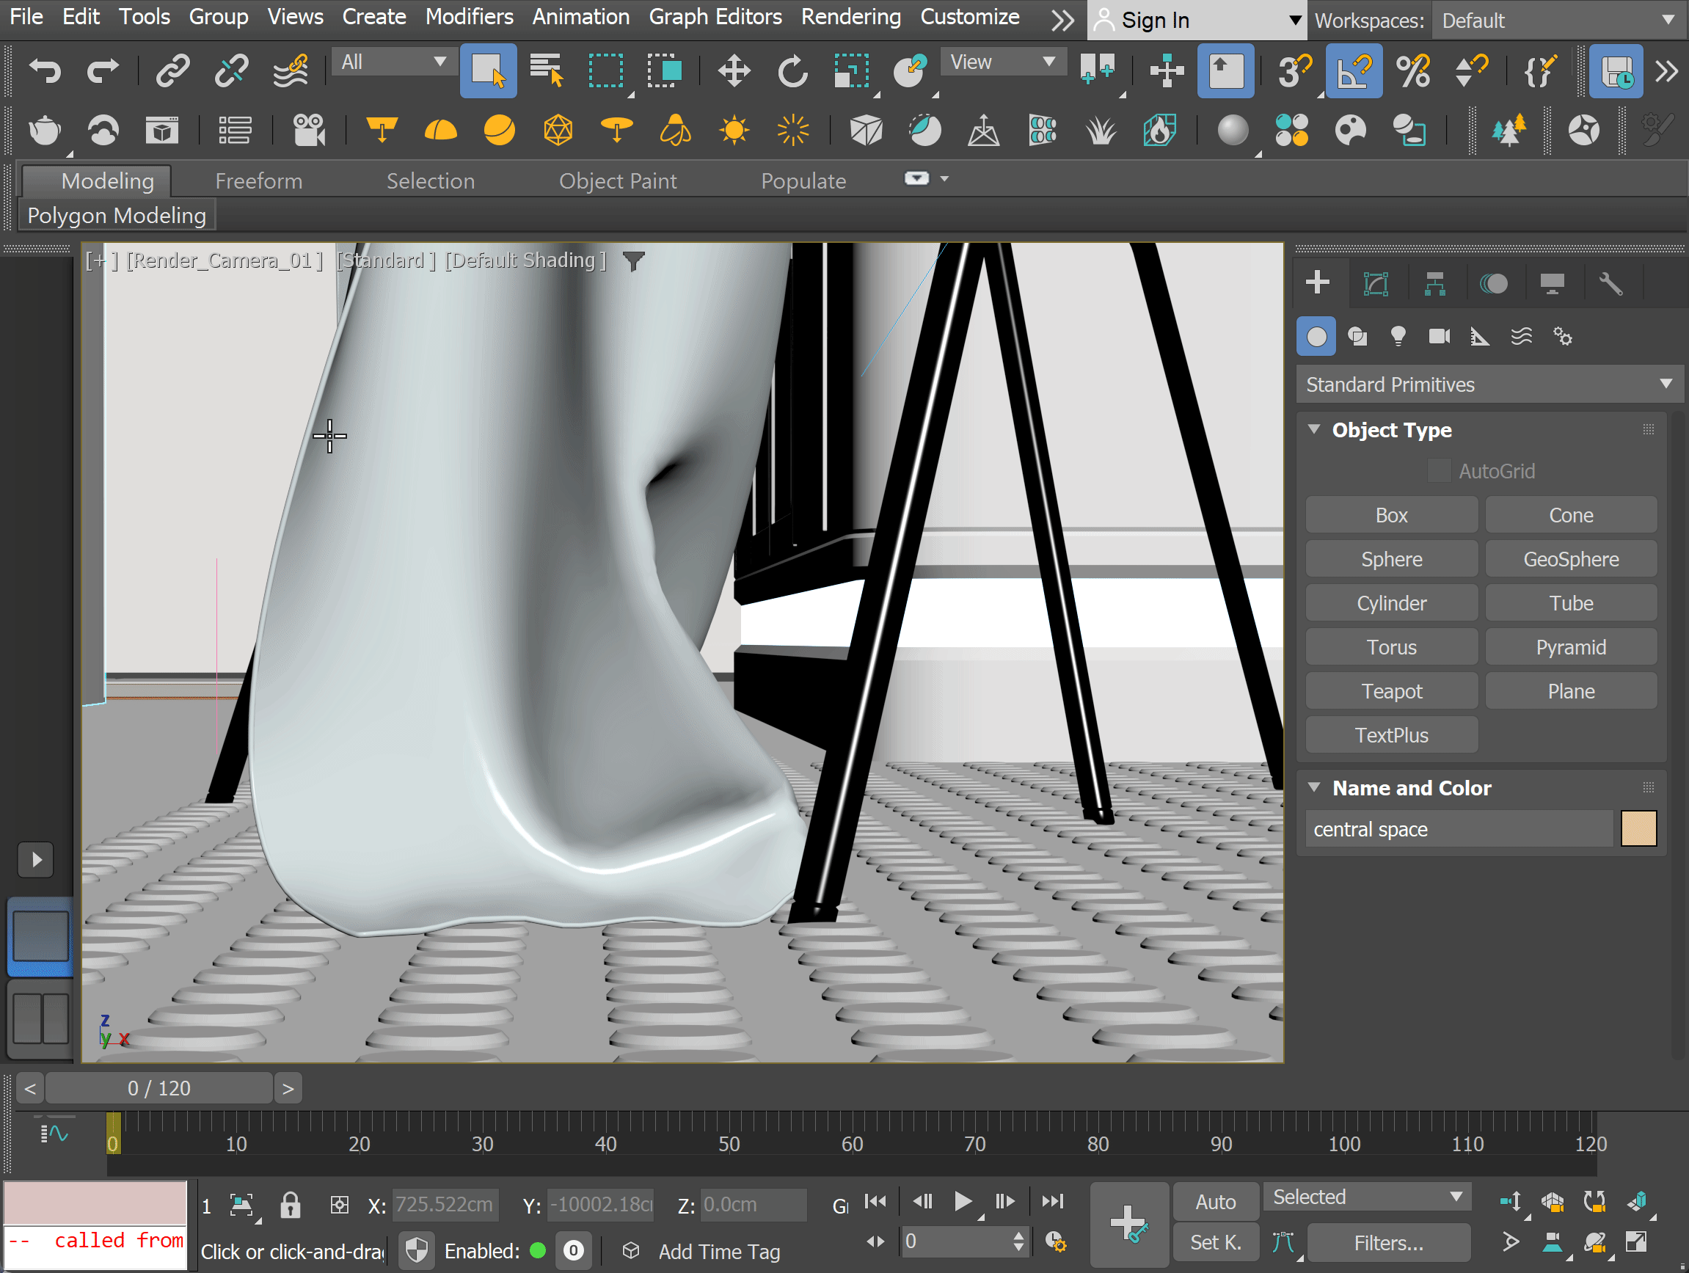The image size is (1689, 1273).
Task: Select the Lights category in Create panel
Action: coord(1399,336)
